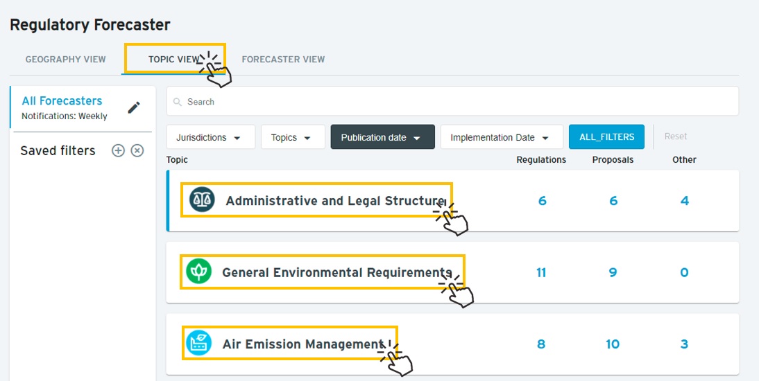Click the green leaf General Environmental Requirements icon
Viewport: 759px width, 381px height.
click(199, 272)
